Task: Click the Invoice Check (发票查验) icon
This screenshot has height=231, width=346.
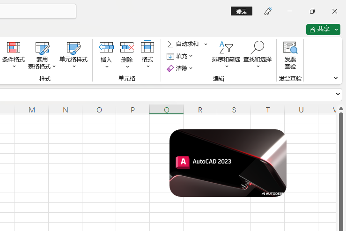Action: (290, 47)
